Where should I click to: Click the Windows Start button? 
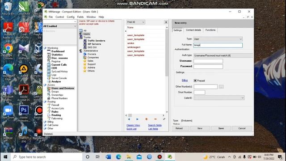[x=5, y=157]
